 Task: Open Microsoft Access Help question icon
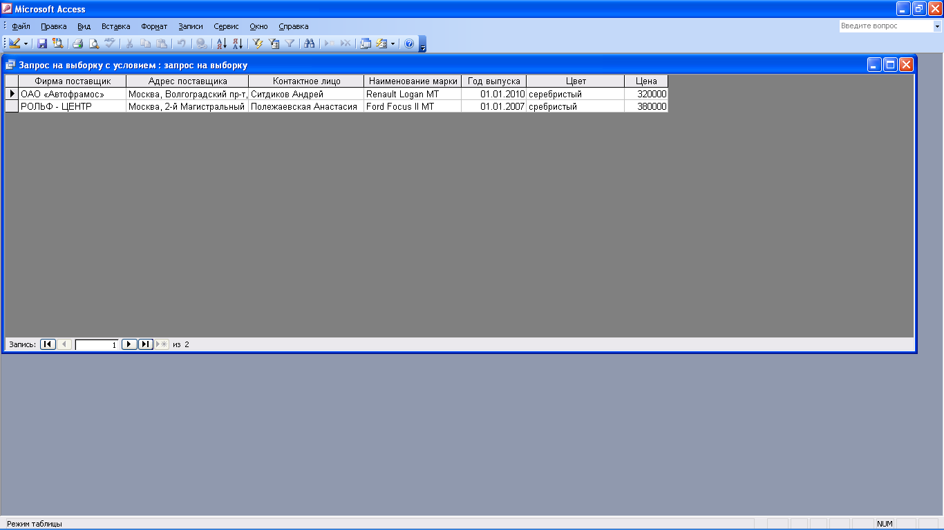(409, 43)
